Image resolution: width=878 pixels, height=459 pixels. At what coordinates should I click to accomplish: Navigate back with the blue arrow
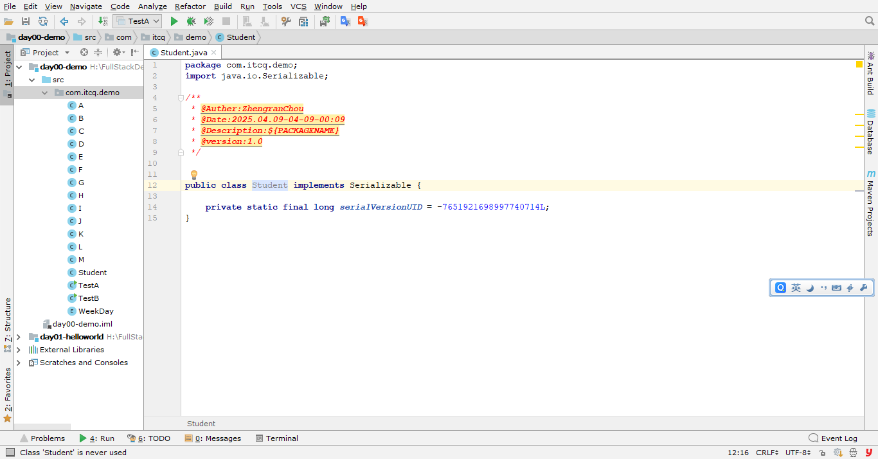coord(64,21)
